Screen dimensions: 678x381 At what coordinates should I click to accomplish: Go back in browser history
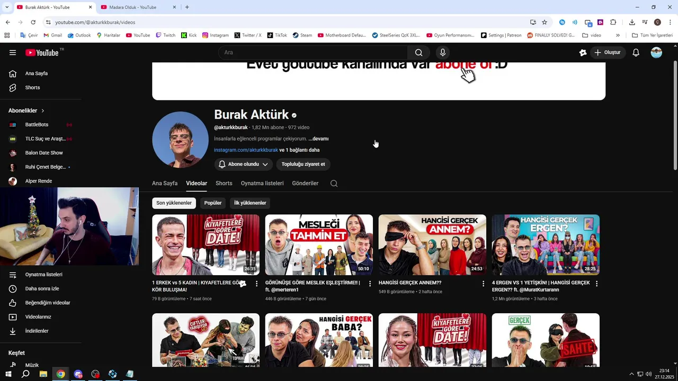7,22
